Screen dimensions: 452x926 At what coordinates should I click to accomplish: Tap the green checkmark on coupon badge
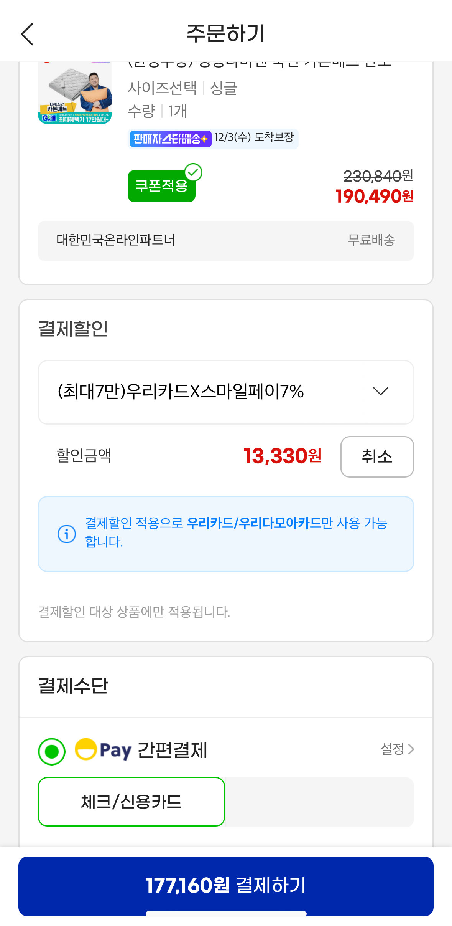[x=194, y=172]
